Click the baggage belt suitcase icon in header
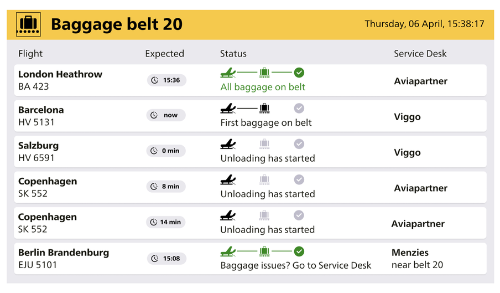The height and width of the screenshot is (293, 500). [x=28, y=24]
